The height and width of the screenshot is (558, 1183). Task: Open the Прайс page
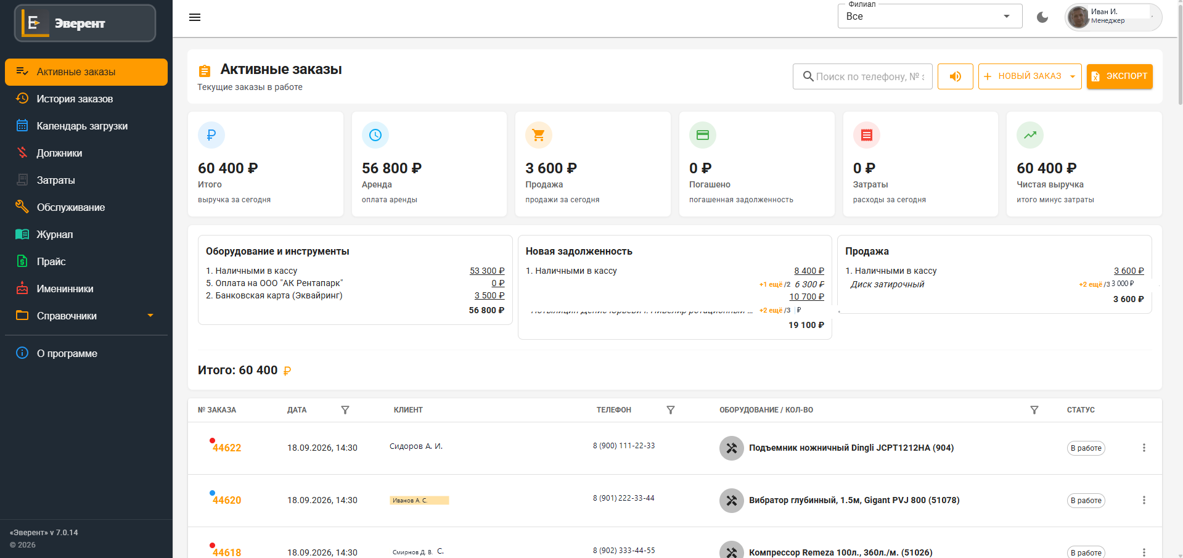(86, 261)
